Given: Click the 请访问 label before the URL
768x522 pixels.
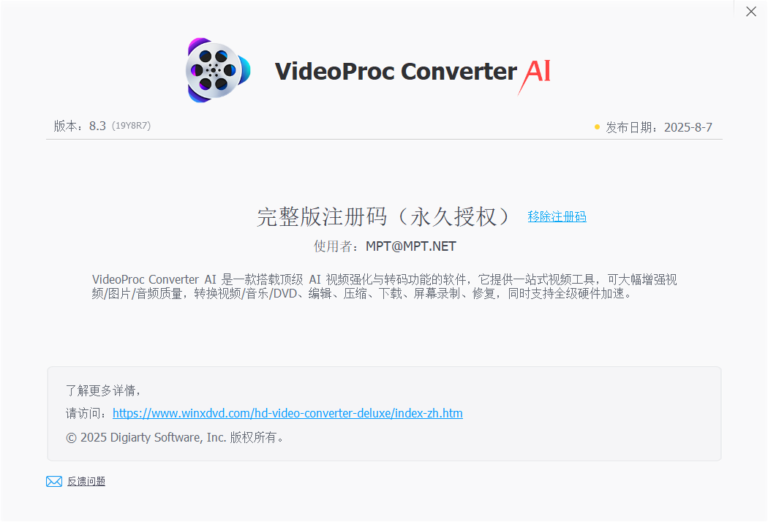Looking at the screenshot, I should pyautogui.click(x=87, y=413).
